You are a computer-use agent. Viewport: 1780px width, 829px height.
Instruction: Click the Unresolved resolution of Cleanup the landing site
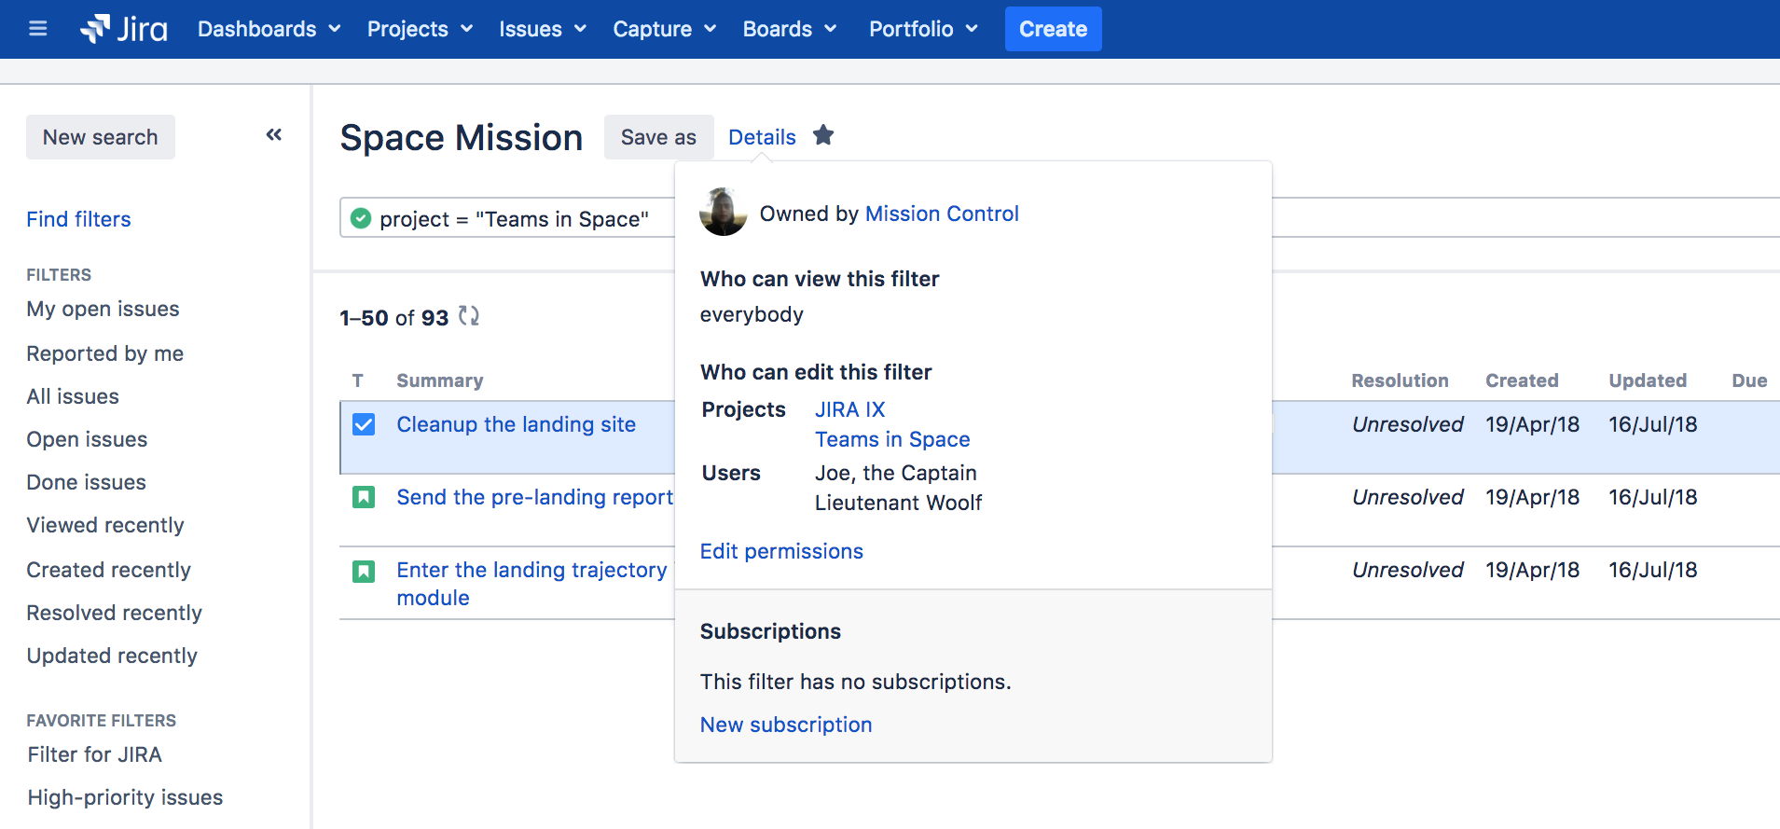click(1408, 424)
